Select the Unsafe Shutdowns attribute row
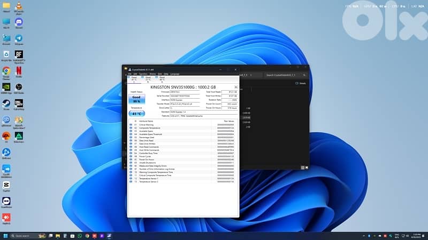The width and height of the screenshot is (428, 240). tap(183, 163)
